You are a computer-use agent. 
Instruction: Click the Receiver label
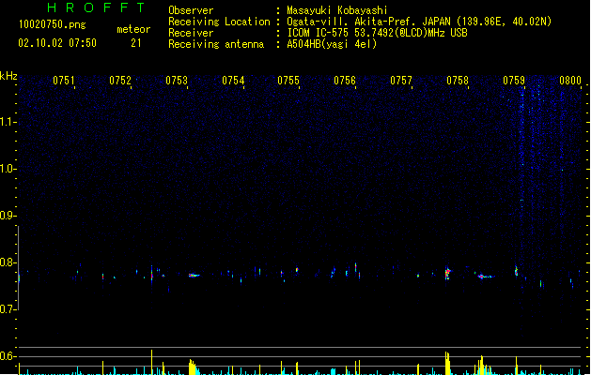[191, 33]
